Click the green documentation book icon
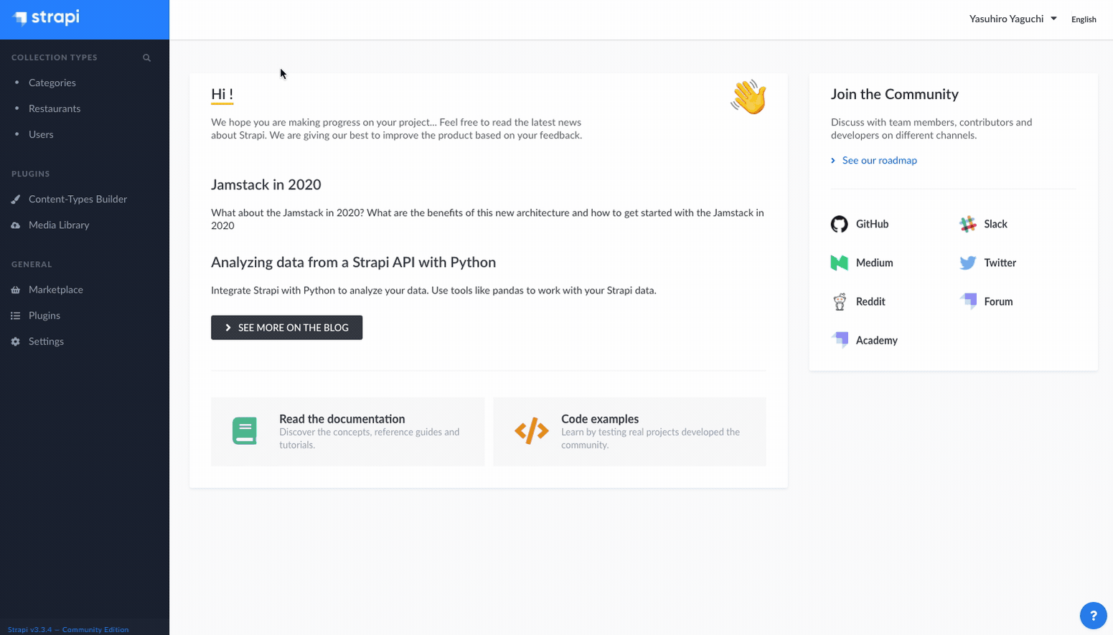1113x635 pixels. click(245, 431)
